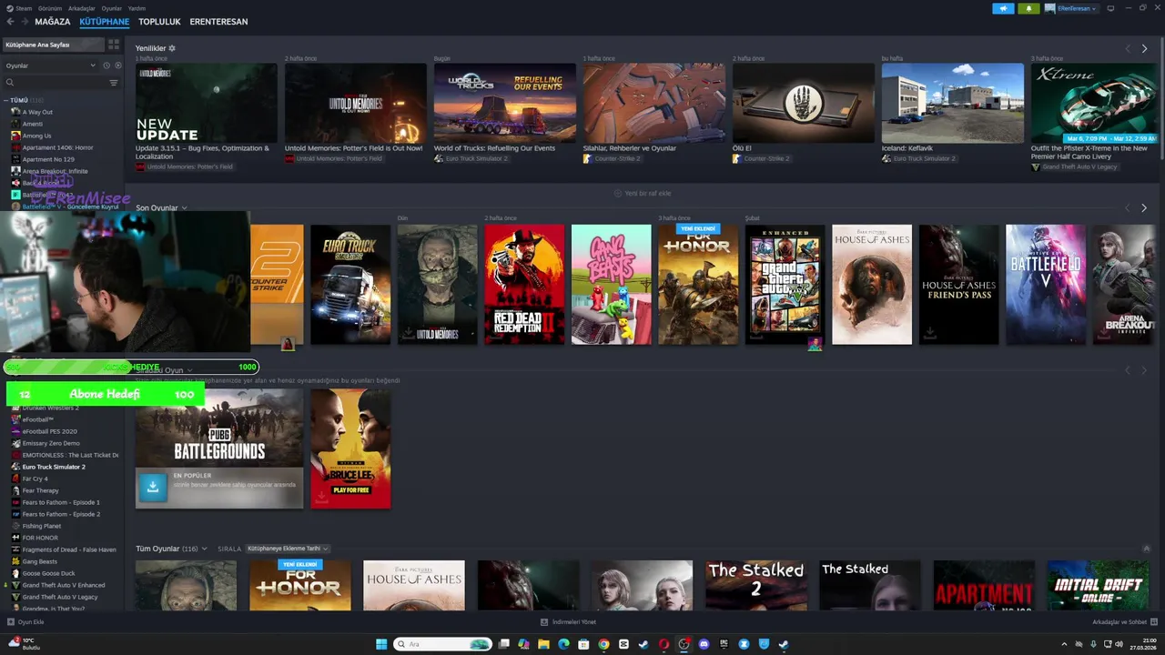Select Fishing Planet in games list
This screenshot has height=655, width=1165.
(x=42, y=526)
